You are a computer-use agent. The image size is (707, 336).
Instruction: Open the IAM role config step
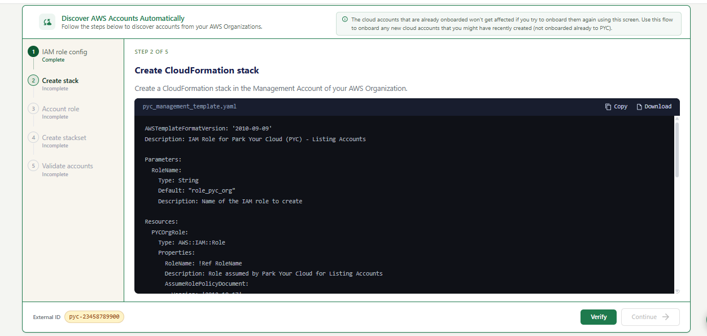click(x=64, y=52)
